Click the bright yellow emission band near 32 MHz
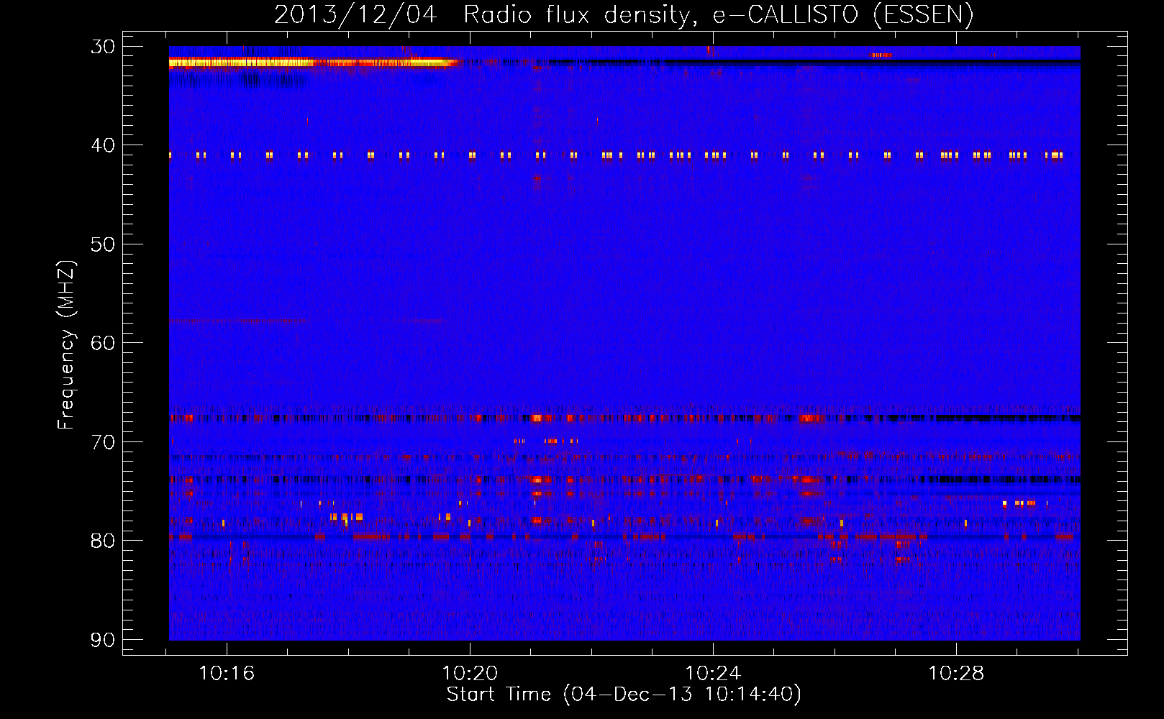This screenshot has width=1164, height=719. pyautogui.click(x=314, y=63)
